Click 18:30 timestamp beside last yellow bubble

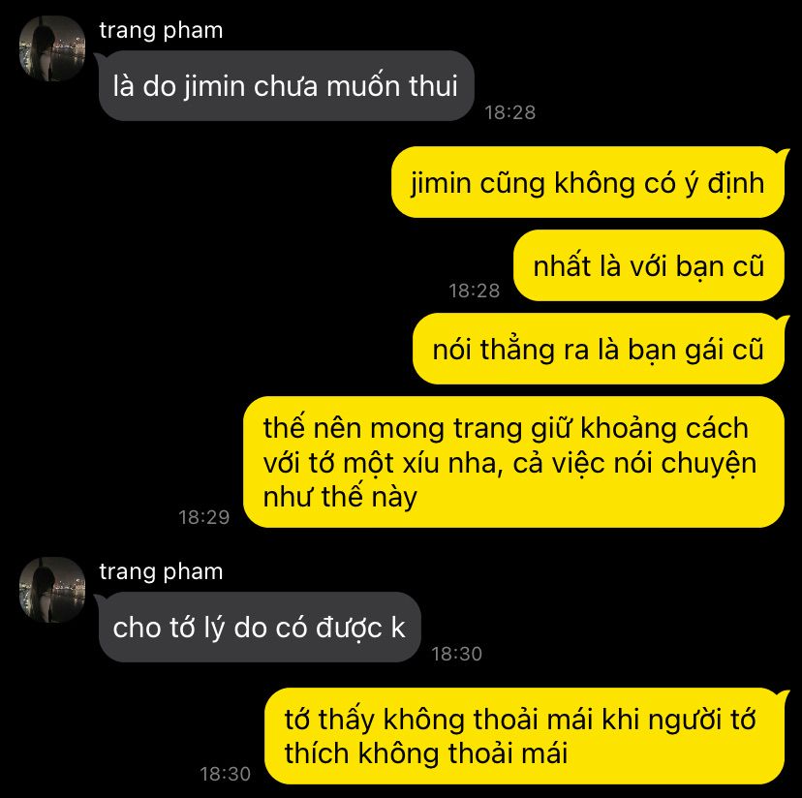click(225, 774)
